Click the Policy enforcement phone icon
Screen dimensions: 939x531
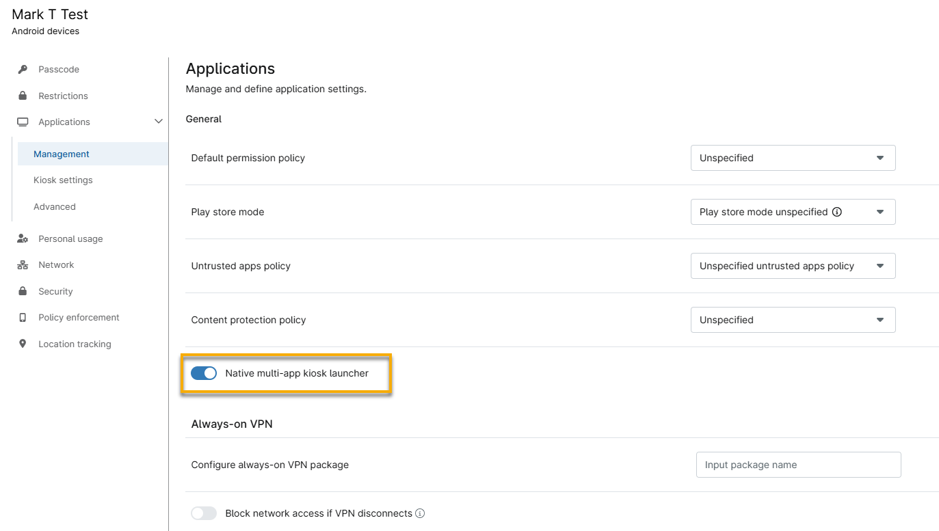tap(23, 318)
